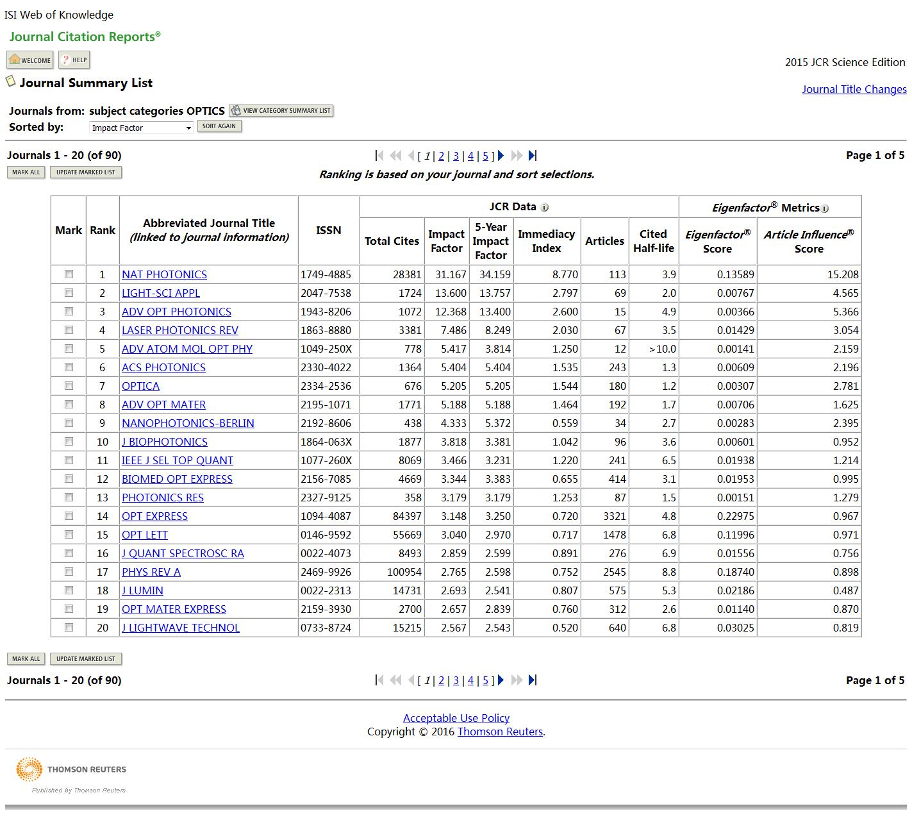This screenshot has height=820, width=912.
Task: Click the Welcome home icon button
Action: tap(29, 60)
